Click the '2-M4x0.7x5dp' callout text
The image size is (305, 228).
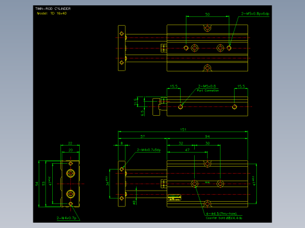click(x=149, y=150)
